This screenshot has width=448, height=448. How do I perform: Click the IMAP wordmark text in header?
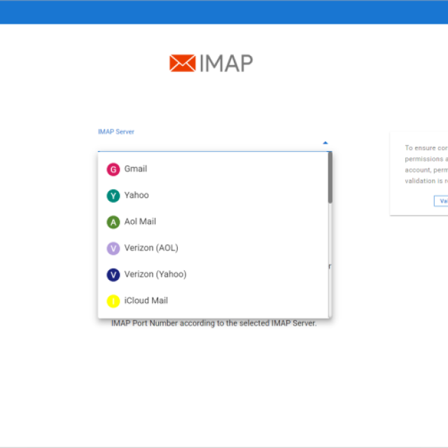(226, 63)
